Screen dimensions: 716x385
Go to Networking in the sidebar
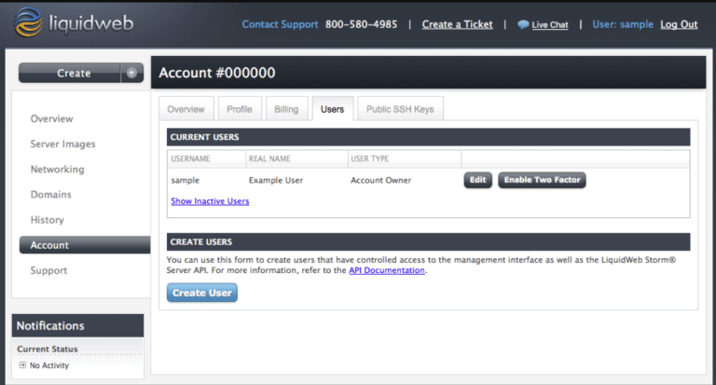pos(58,170)
